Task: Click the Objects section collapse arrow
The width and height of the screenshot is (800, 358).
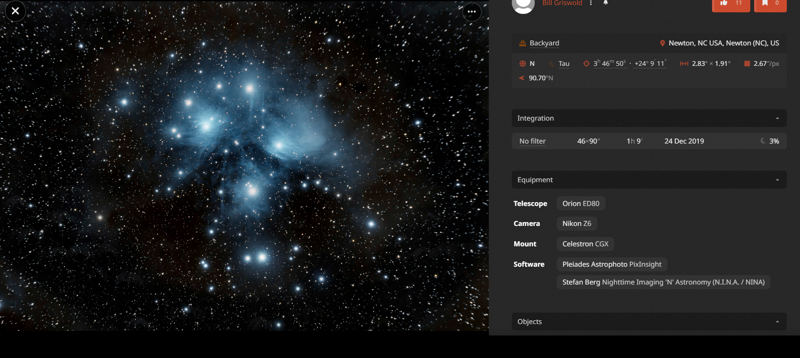Action: point(777,322)
